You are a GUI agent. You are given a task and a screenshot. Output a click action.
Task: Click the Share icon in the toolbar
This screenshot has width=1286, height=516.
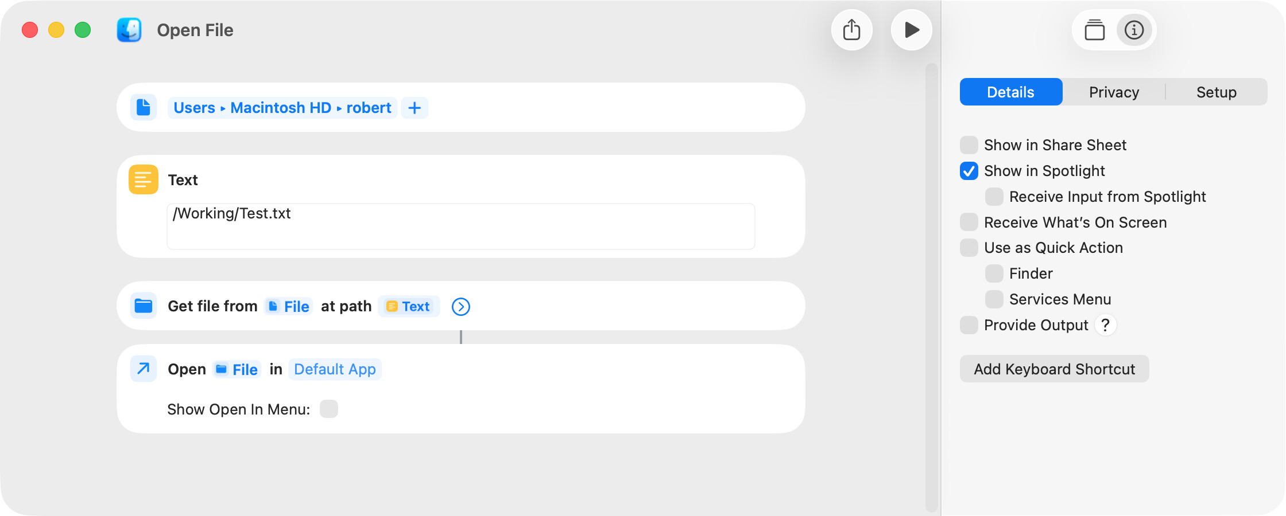(x=851, y=30)
